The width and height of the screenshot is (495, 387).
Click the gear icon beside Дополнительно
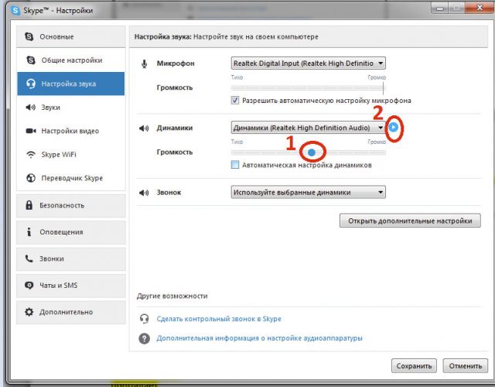[x=29, y=312]
